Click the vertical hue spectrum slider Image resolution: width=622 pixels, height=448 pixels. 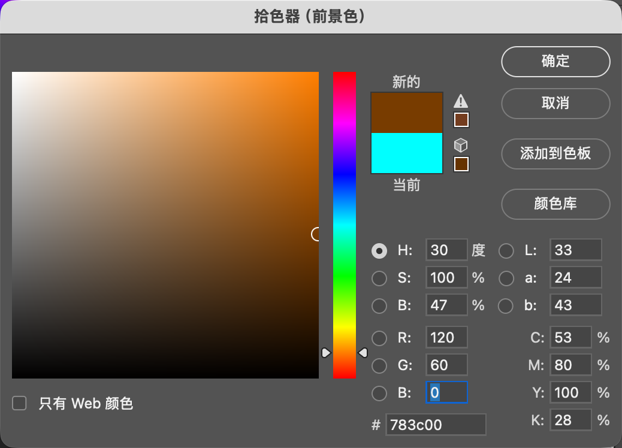coord(344,225)
